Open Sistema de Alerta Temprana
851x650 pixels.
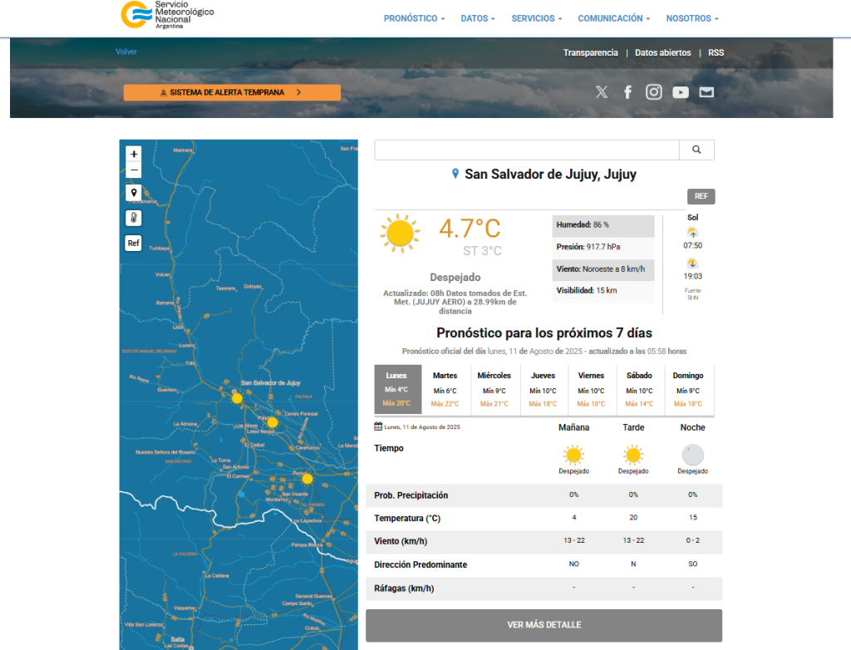232,93
